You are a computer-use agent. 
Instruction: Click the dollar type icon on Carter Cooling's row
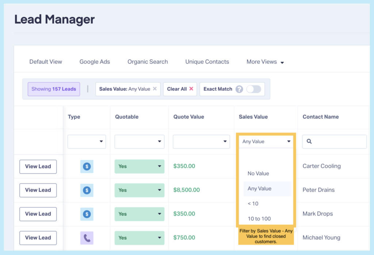(x=87, y=166)
